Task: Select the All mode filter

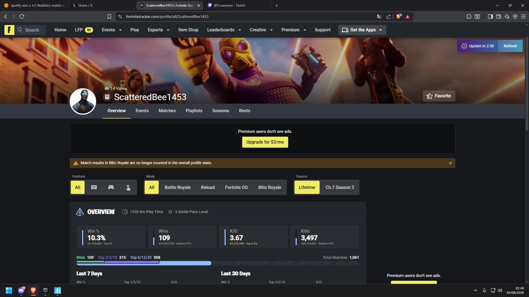Action: point(152,187)
